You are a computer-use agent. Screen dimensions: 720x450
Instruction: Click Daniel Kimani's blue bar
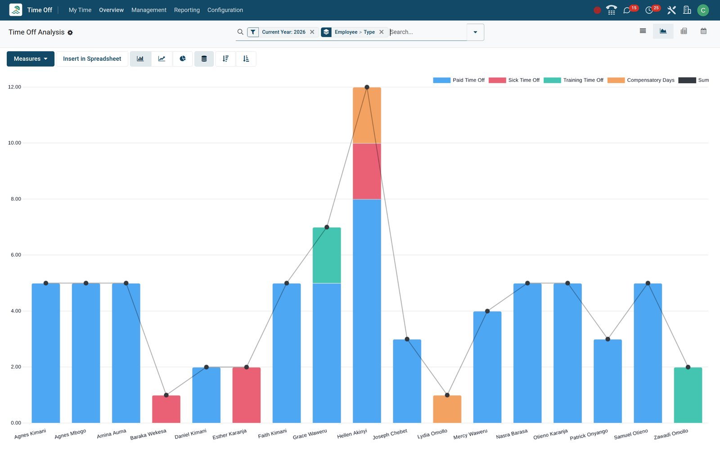tap(207, 395)
